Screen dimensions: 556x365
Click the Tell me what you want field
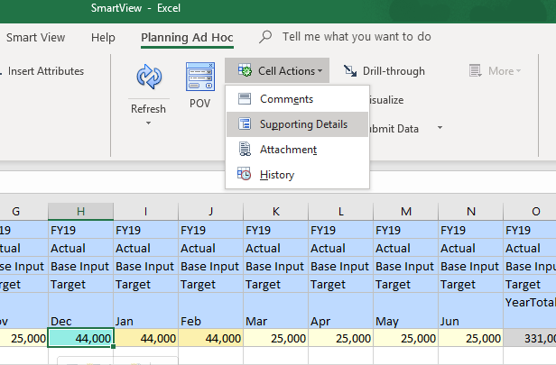357,36
